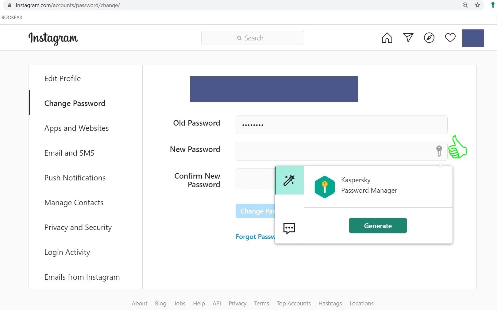
Task: Select the magic wand password generator tab
Action: click(289, 180)
